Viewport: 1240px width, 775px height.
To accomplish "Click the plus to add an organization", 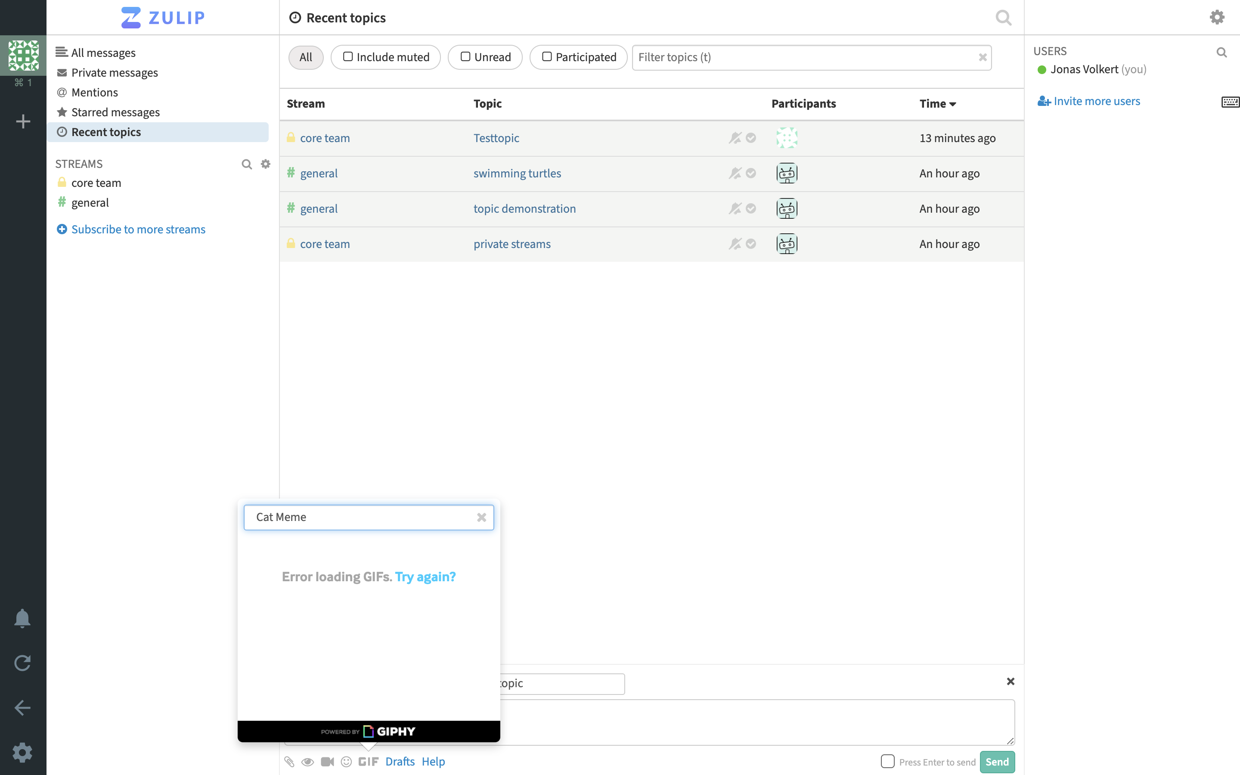I will (23, 121).
